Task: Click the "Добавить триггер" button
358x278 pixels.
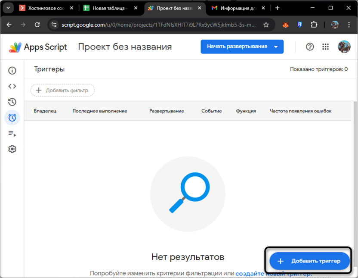Action: (309, 261)
